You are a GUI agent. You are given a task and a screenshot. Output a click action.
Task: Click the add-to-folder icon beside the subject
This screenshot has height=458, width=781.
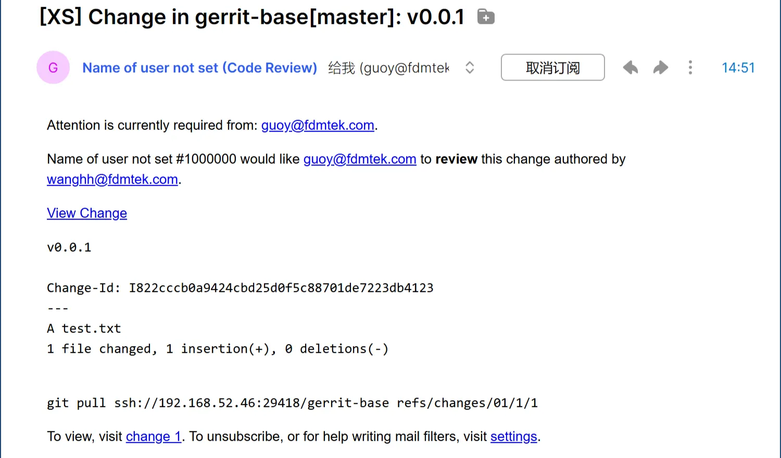pyautogui.click(x=486, y=17)
